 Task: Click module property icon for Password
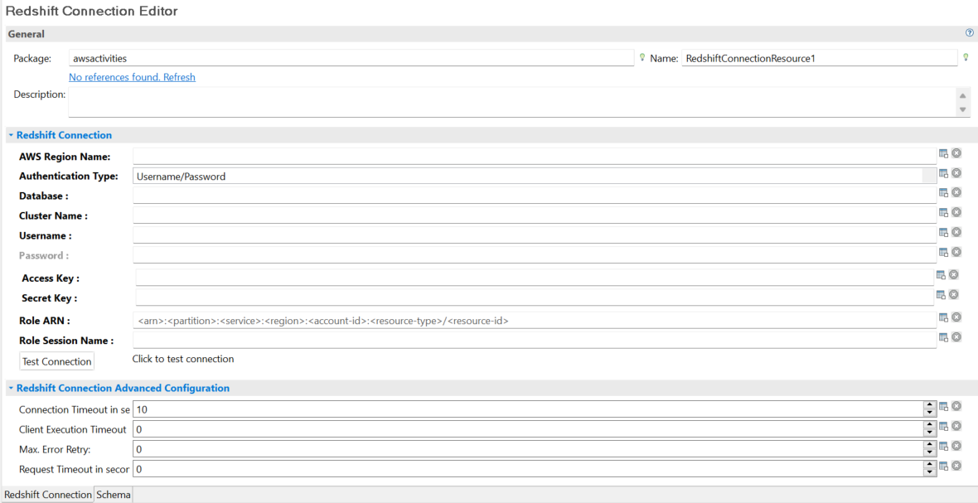click(944, 253)
